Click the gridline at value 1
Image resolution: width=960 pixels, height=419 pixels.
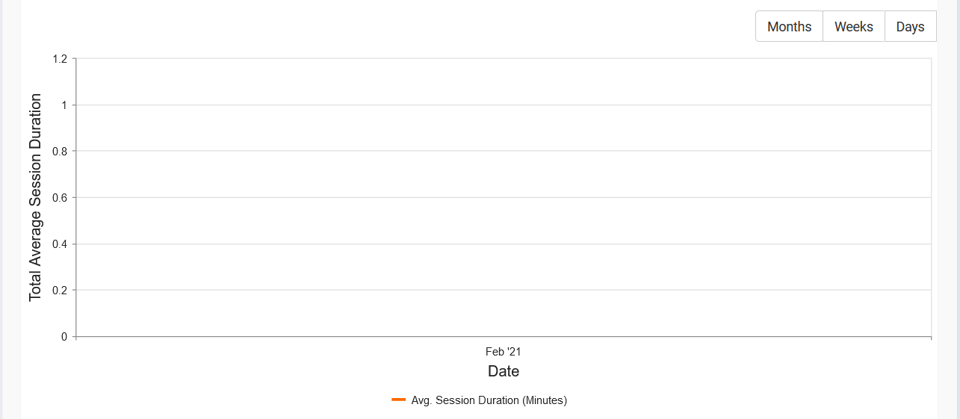coord(504,105)
